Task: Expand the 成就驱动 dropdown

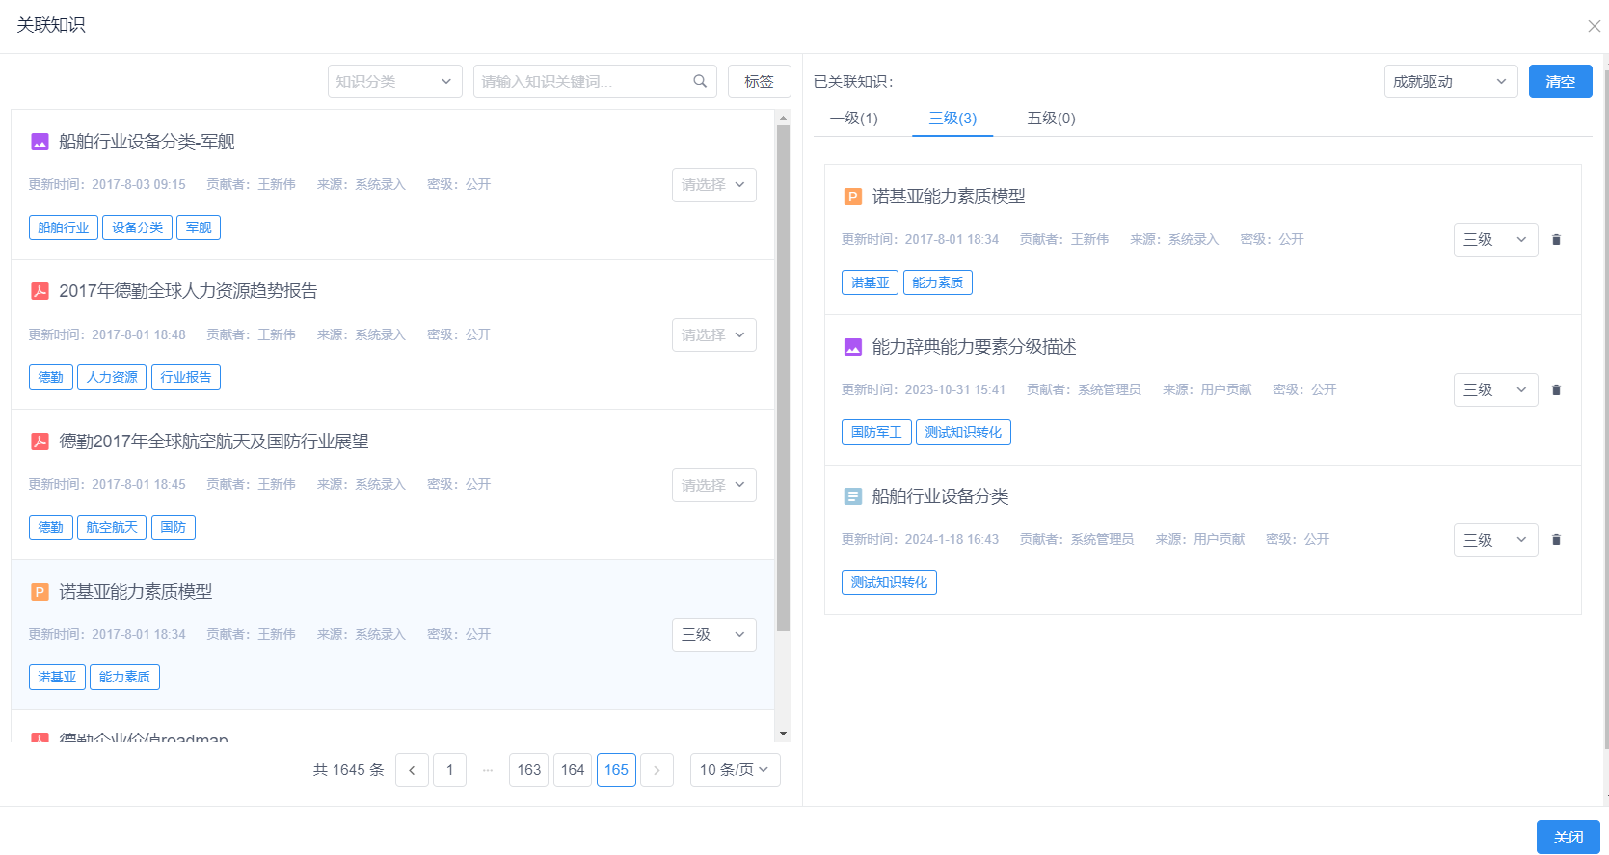Action: 1450,82
